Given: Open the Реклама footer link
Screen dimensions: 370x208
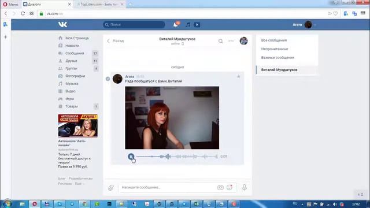Looking at the screenshot, I should [65, 184].
